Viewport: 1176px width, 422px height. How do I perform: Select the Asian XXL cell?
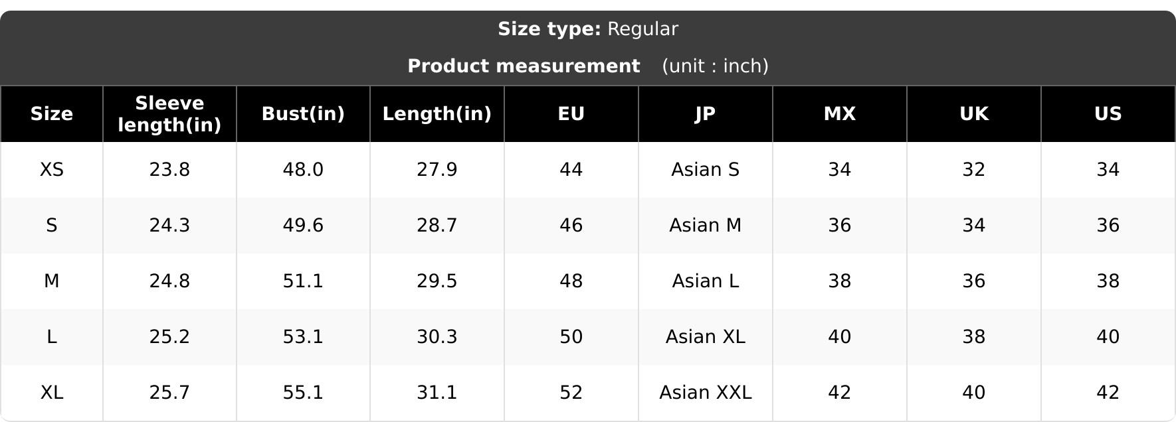coord(706,393)
